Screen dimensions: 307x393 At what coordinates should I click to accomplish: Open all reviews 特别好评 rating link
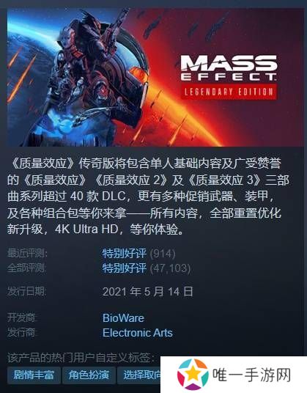coord(125,268)
